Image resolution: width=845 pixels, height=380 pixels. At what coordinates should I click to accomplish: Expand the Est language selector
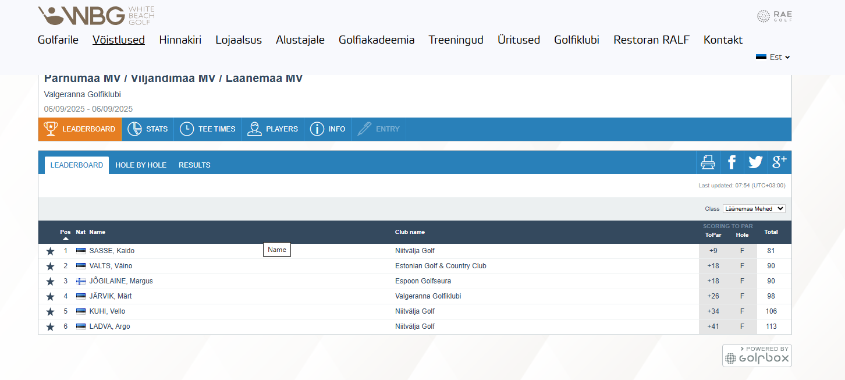(x=773, y=57)
